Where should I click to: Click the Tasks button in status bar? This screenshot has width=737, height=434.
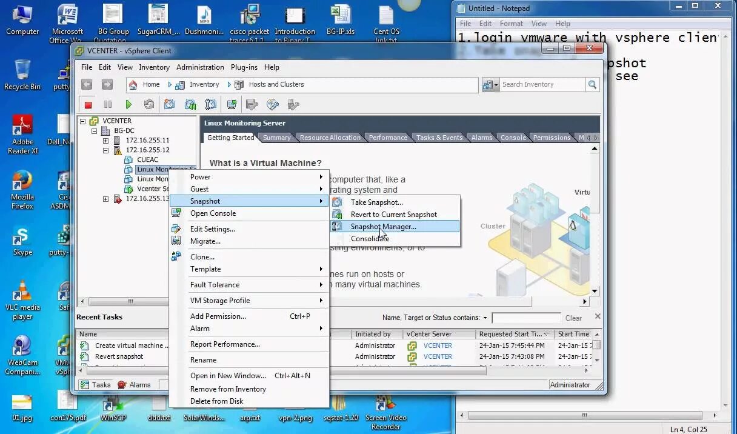(96, 384)
